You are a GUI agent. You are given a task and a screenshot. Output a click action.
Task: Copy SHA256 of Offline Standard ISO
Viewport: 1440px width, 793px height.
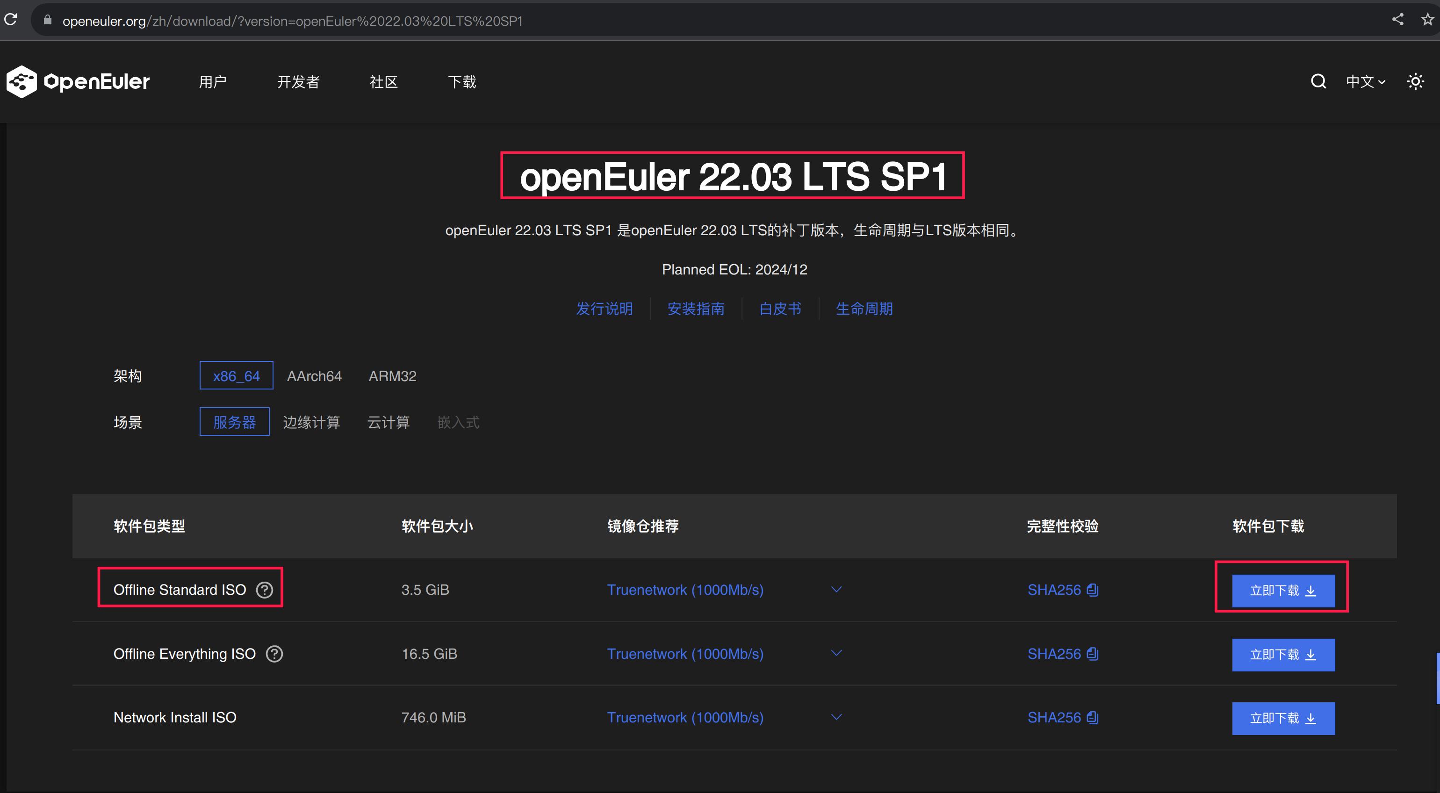coord(1092,590)
